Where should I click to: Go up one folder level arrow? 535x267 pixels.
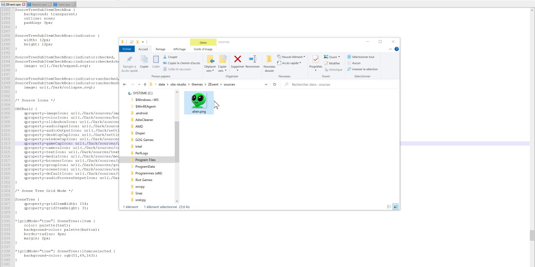pyautogui.click(x=145, y=84)
